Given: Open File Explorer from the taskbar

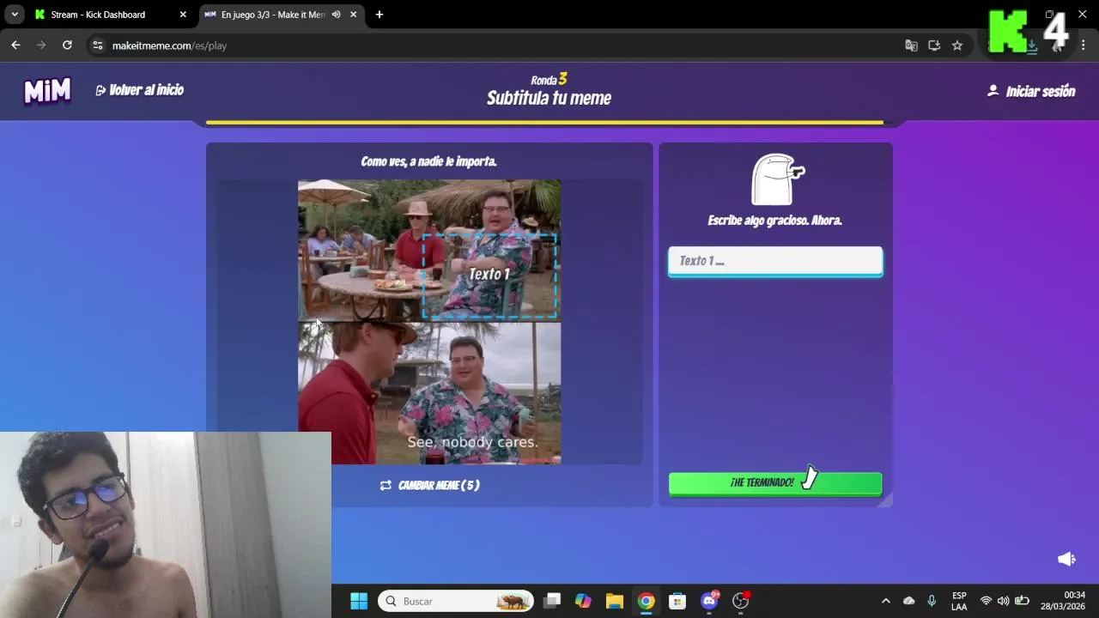Looking at the screenshot, I should tap(614, 601).
